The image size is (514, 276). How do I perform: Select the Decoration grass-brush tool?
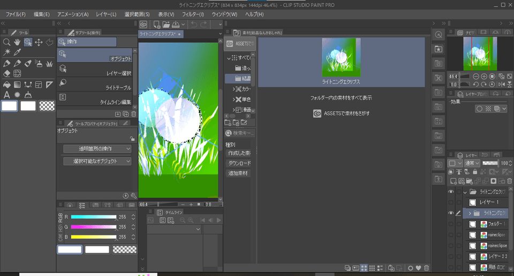[49, 64]
